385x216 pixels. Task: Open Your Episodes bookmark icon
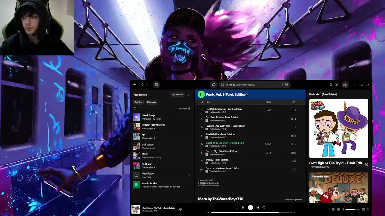(x=136, y=185)
